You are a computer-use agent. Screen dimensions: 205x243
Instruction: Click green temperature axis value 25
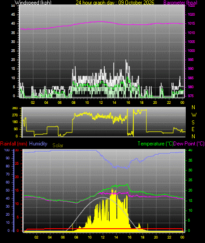tap(190, 180)
